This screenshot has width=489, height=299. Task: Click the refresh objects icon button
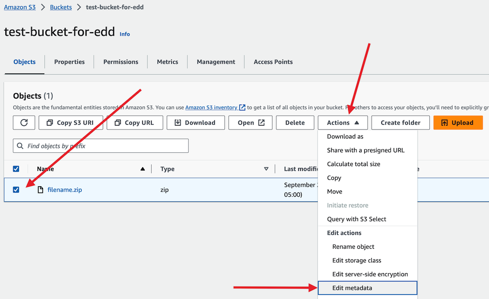[24, 123]
